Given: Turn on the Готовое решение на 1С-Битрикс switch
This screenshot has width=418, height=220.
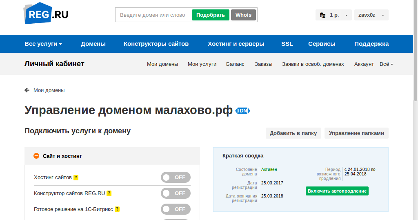Looking at the screenshot, I should (x=176, y=209).
